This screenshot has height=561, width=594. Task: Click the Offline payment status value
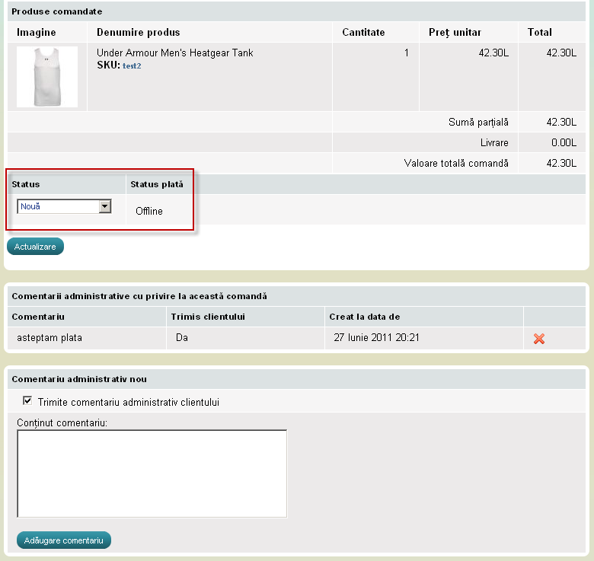point(149,211)
